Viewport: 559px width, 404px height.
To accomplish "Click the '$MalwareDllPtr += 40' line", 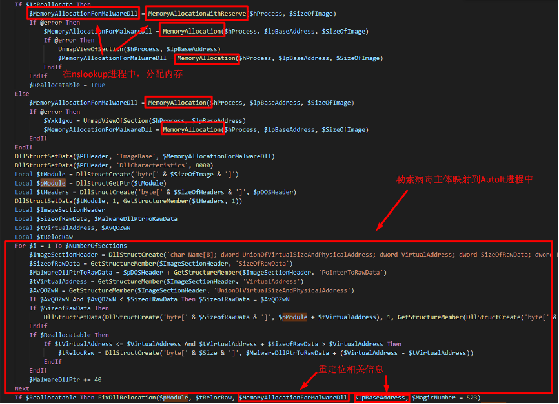I will pyautogui.click(x=66, y=379).
